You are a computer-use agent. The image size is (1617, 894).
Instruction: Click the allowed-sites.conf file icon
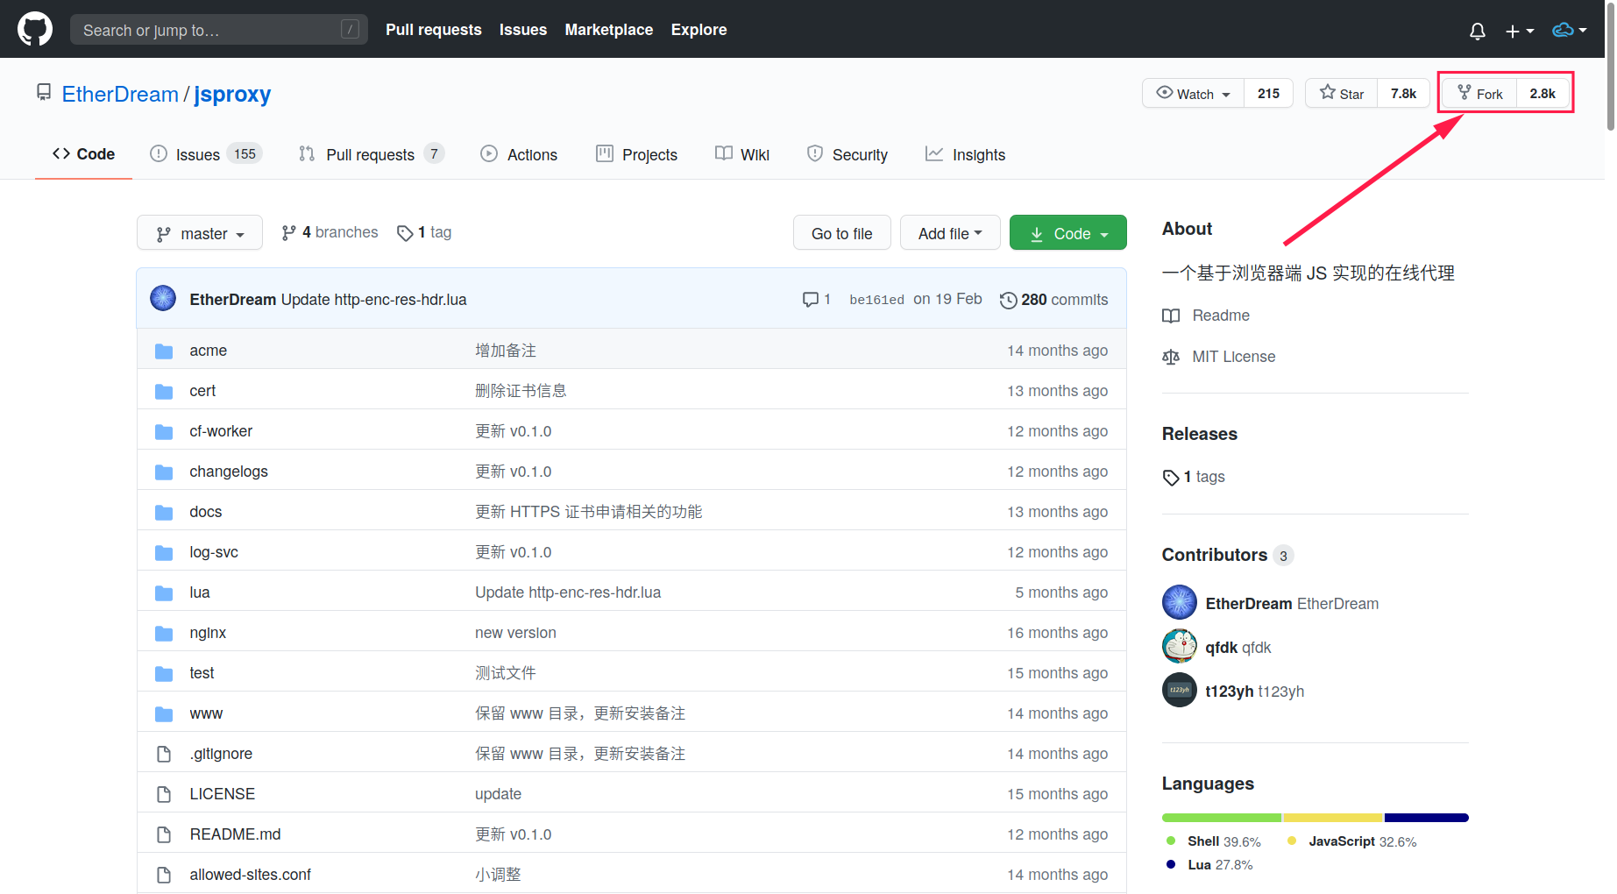(x=164, y=875)
